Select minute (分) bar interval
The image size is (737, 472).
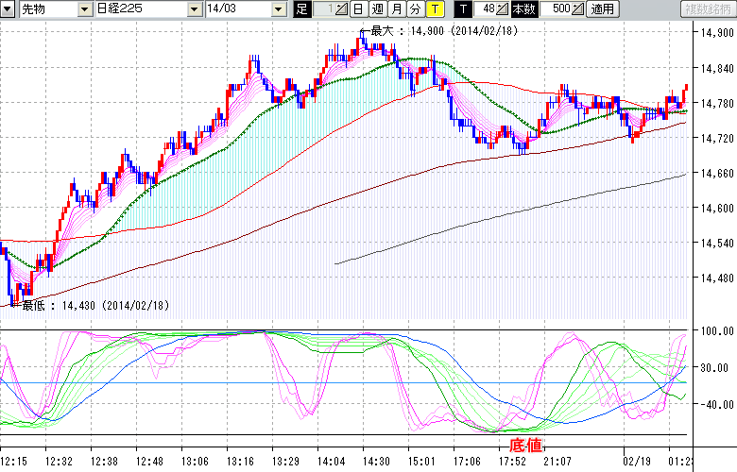pyautogui.click(x=415, y=9)
